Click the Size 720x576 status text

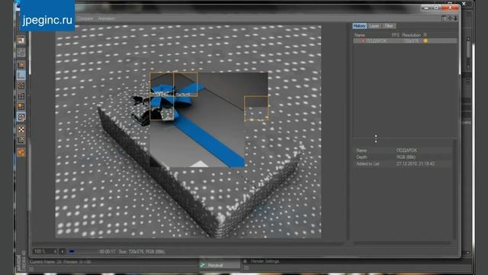142,251
